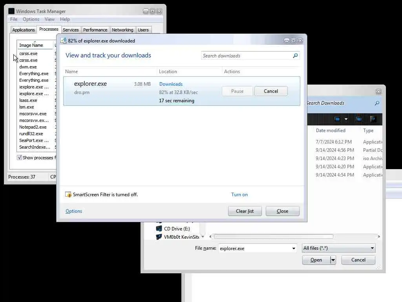402x302 pixels.
Task: Click the Search downloads field
Action: click(247, 56)
